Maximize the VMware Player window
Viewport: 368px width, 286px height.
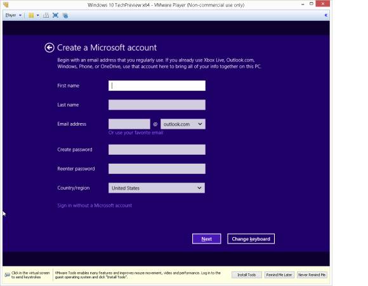pyautogui.click(x=311, y=4)
